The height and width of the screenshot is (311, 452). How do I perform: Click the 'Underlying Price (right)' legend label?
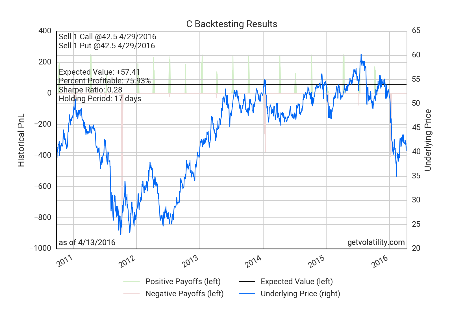pyautogui.click(x=300, y=294)
